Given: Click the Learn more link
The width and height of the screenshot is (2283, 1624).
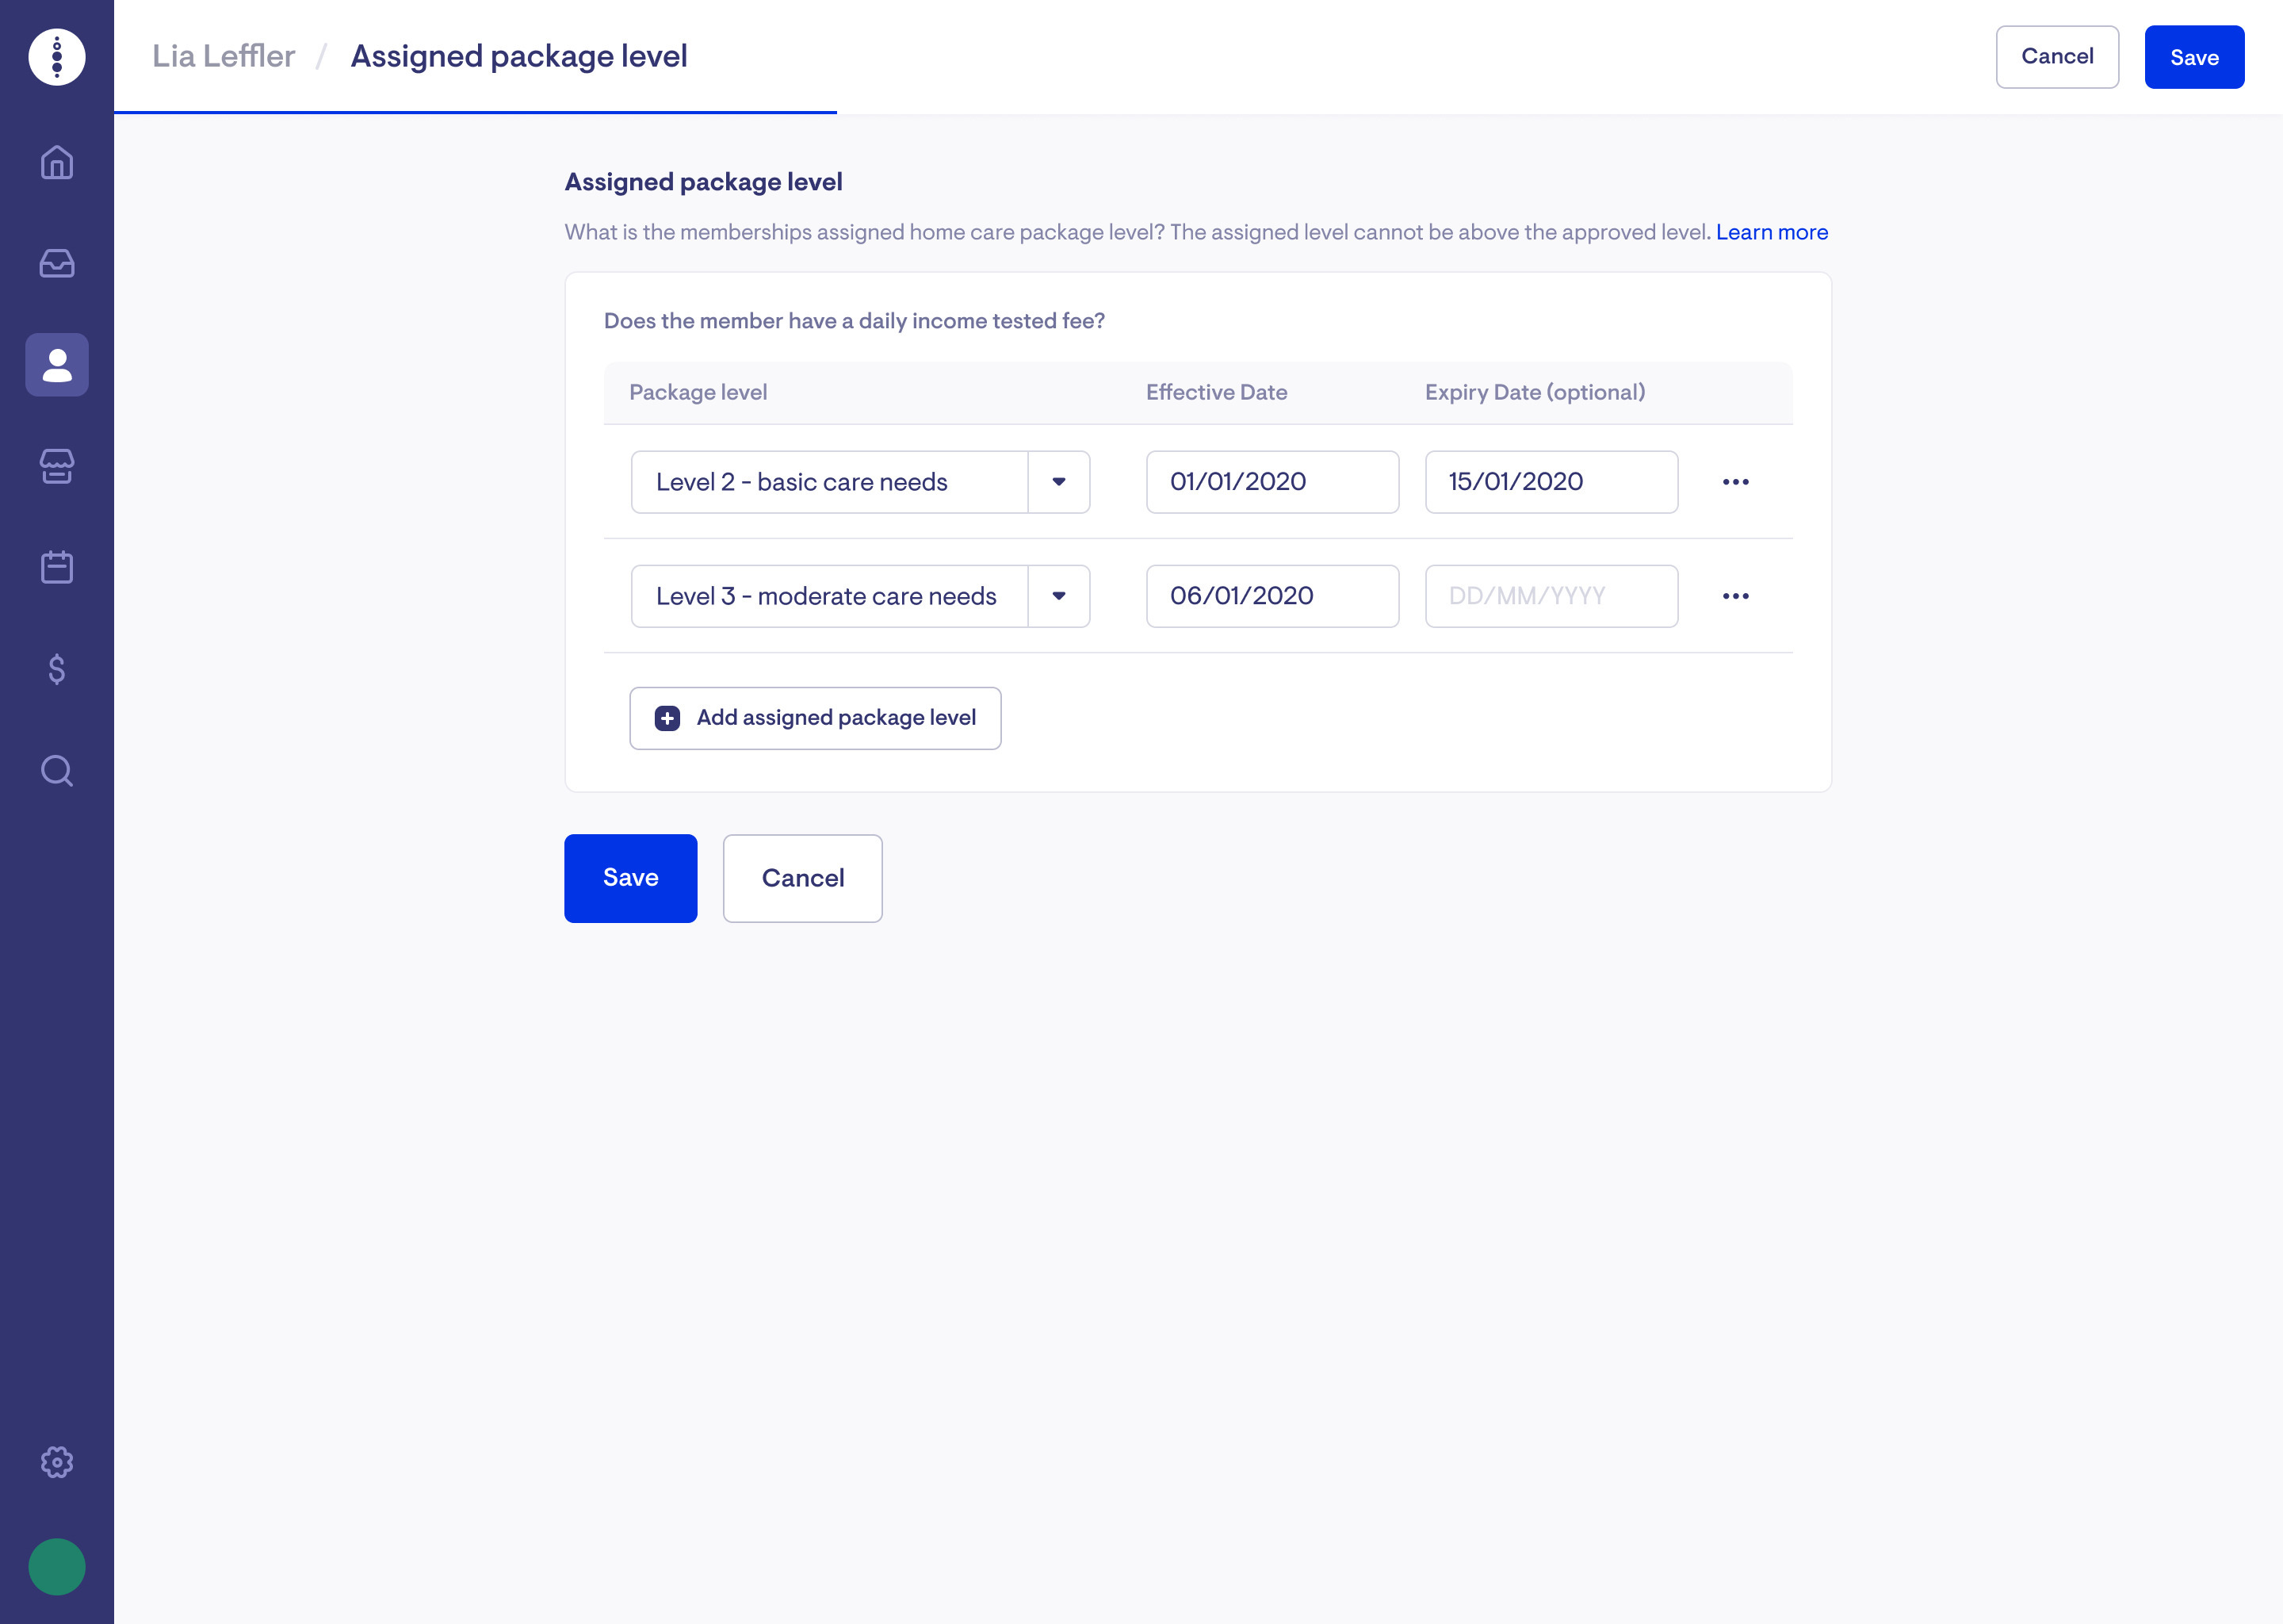Looking at the screenshot, I should coord(1771,232).
